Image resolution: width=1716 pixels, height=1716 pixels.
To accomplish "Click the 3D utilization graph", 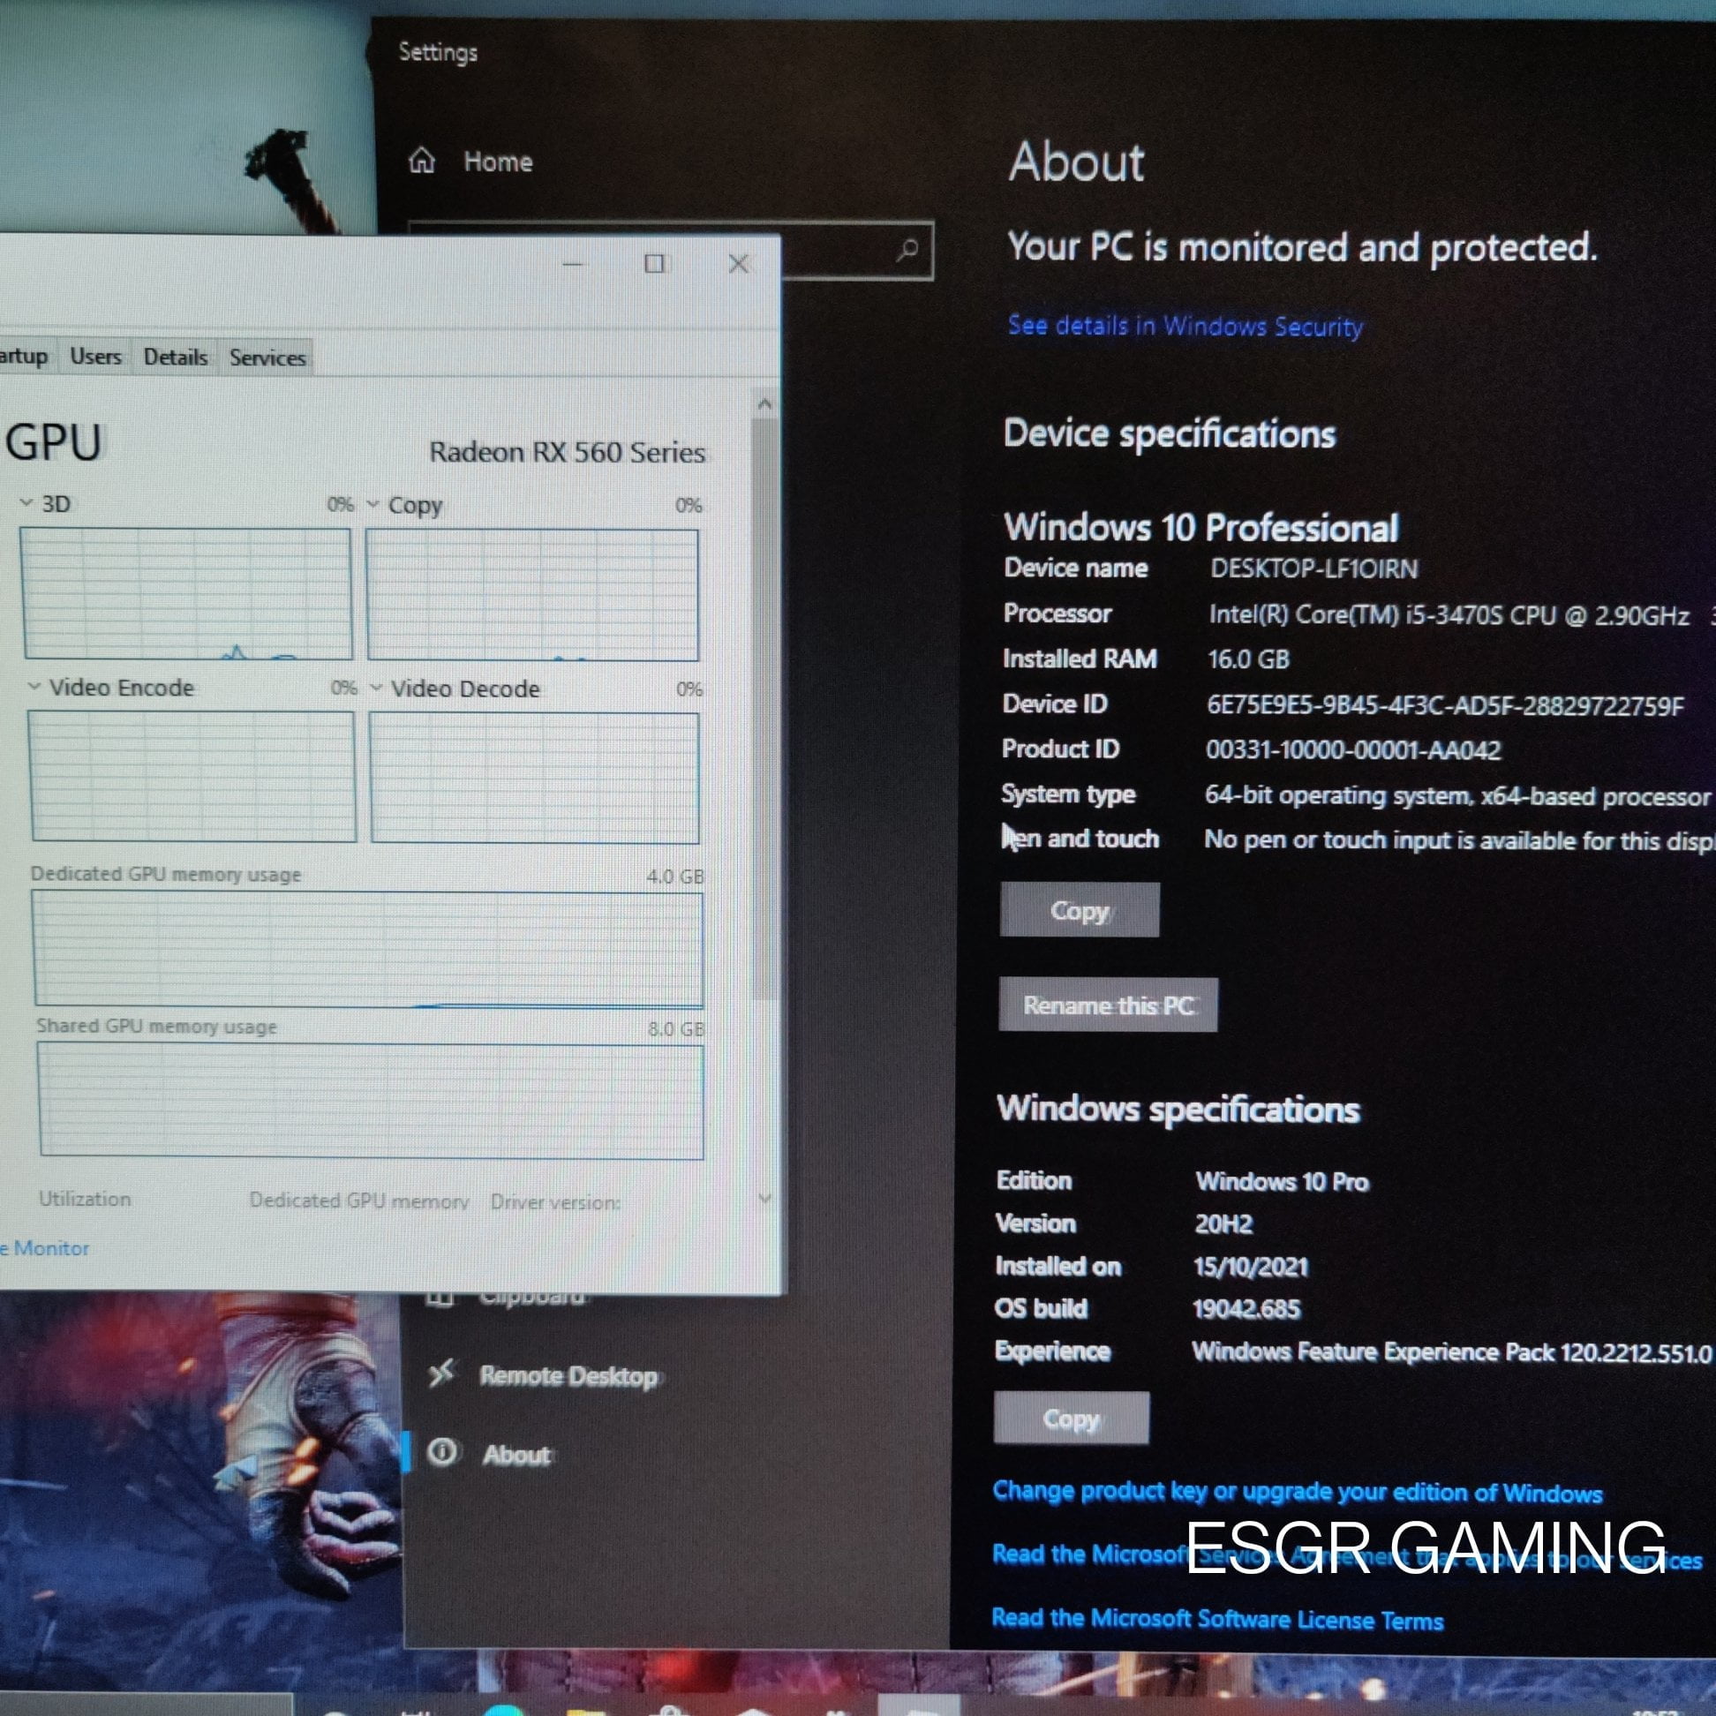I will (x=186, y=594).
